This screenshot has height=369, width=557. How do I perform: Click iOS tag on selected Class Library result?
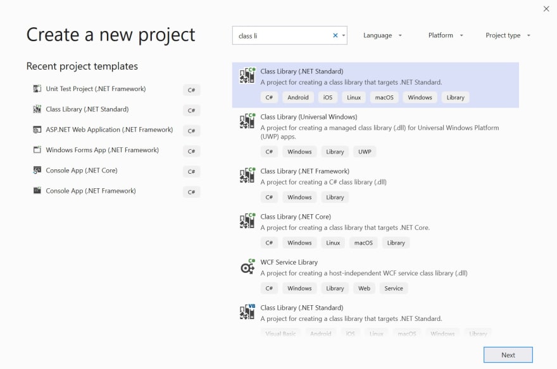click(x=327, y=97)
